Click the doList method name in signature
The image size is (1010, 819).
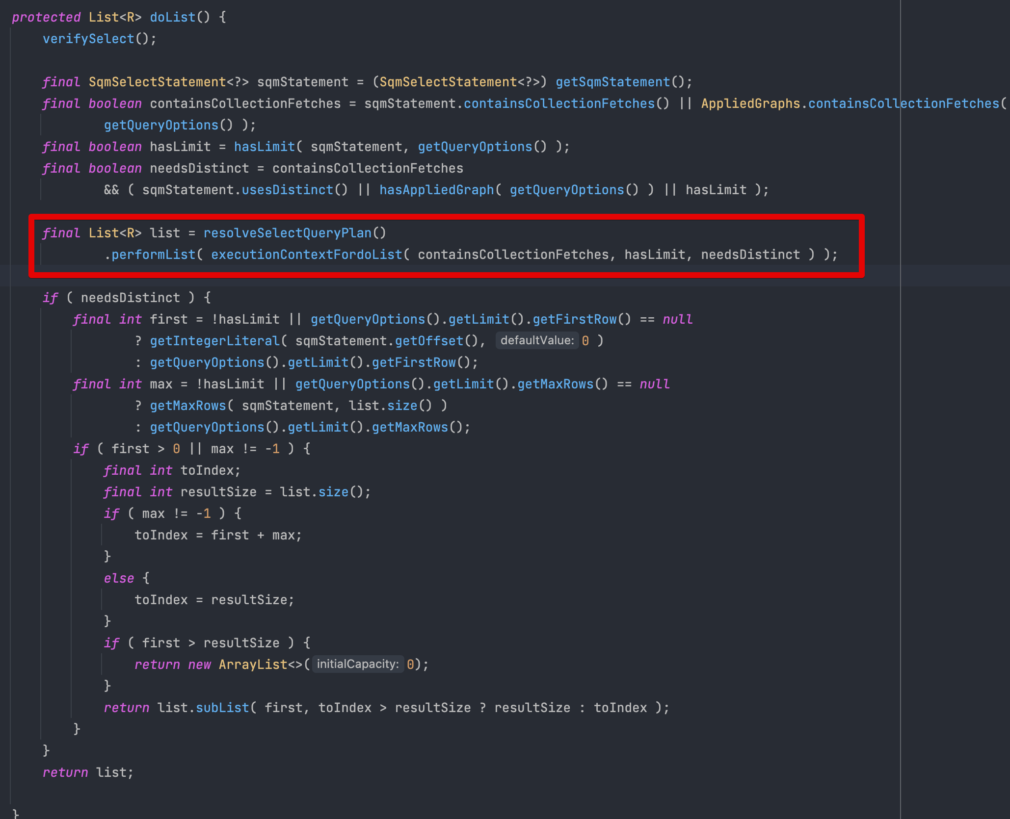click(x=173, y=17)
